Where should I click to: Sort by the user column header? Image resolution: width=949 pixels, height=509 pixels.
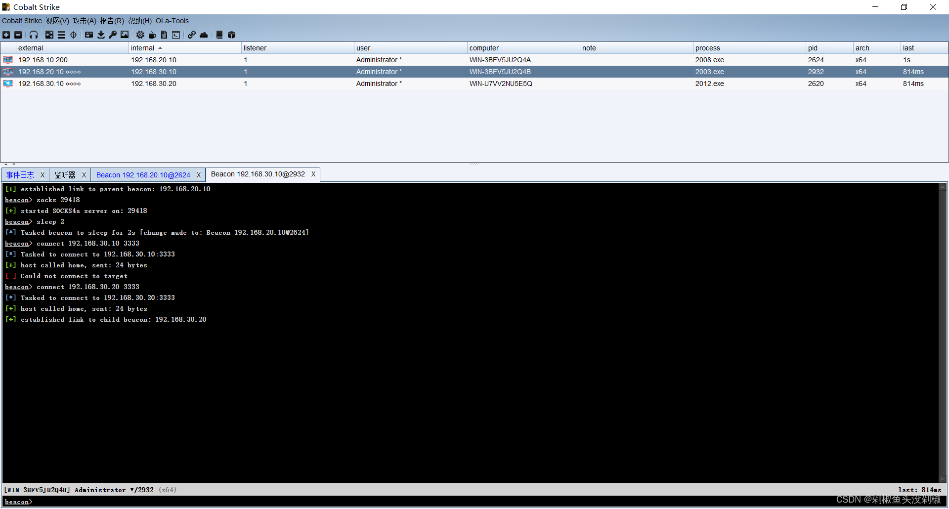click(x=410, y=48)
